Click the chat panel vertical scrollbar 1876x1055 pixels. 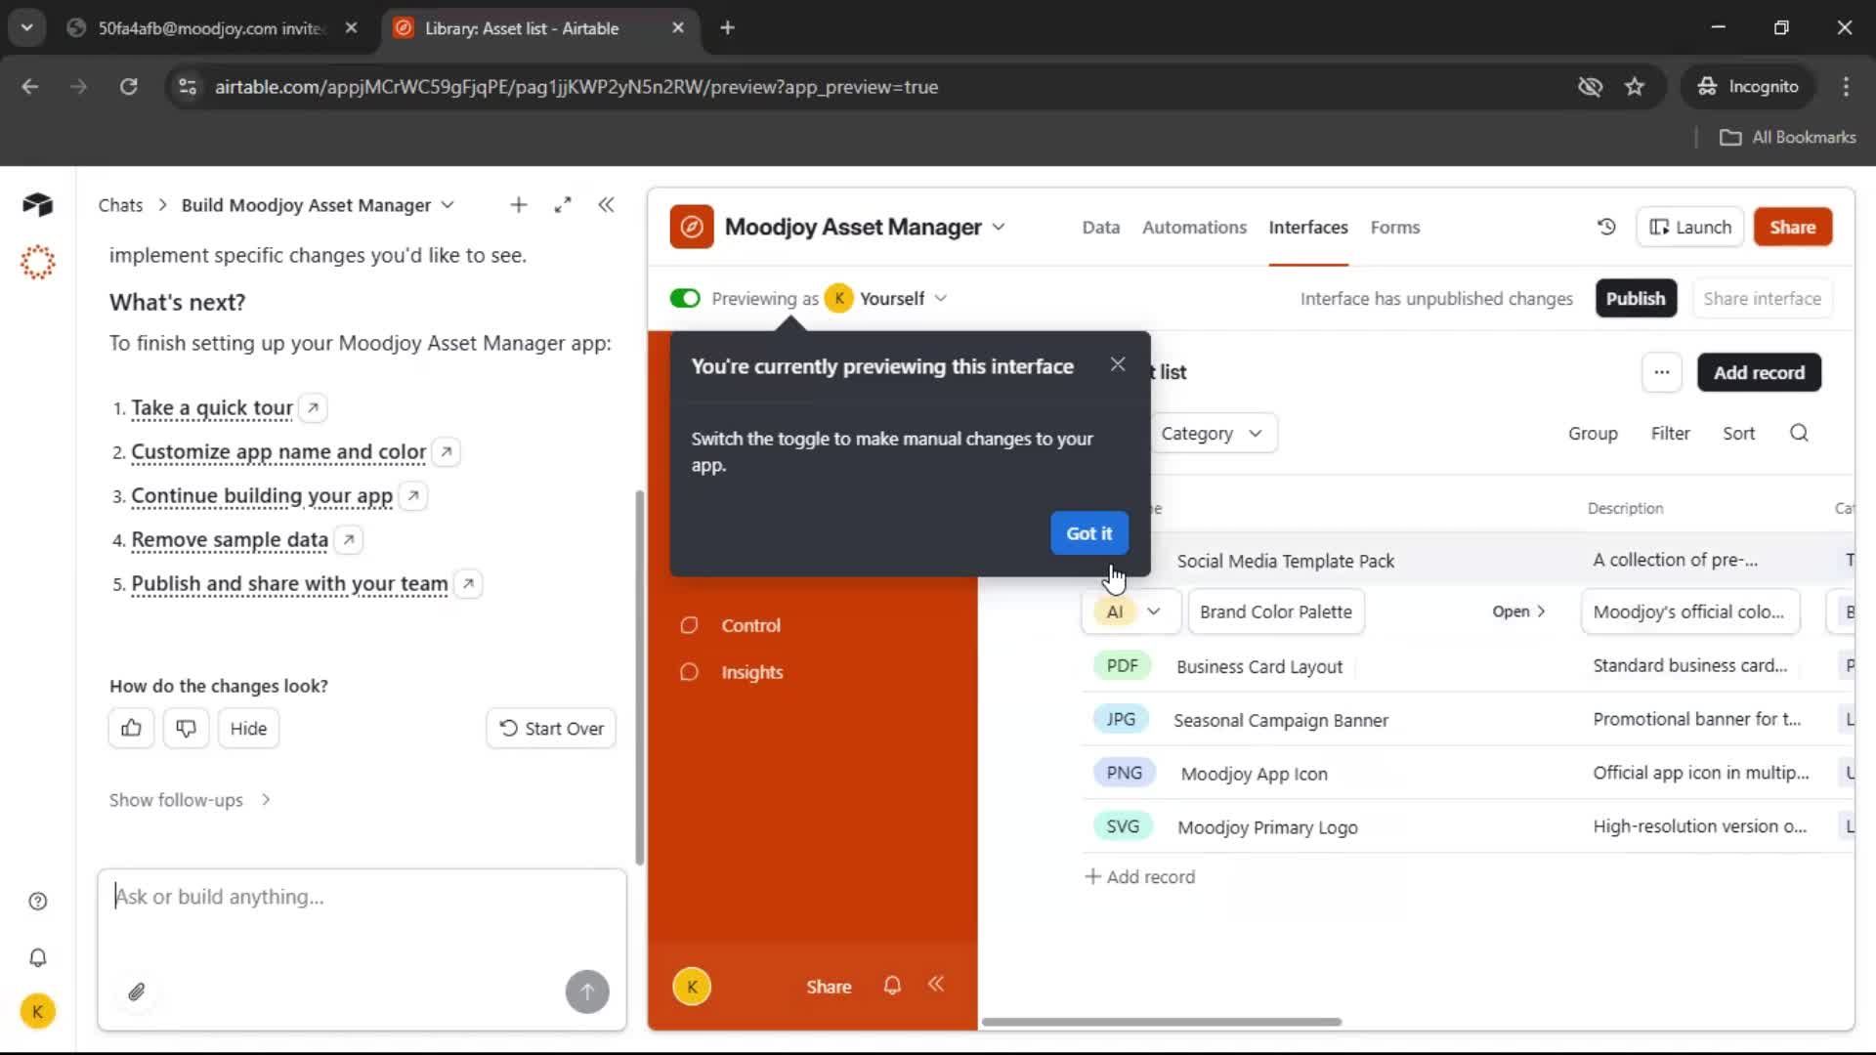639,676
